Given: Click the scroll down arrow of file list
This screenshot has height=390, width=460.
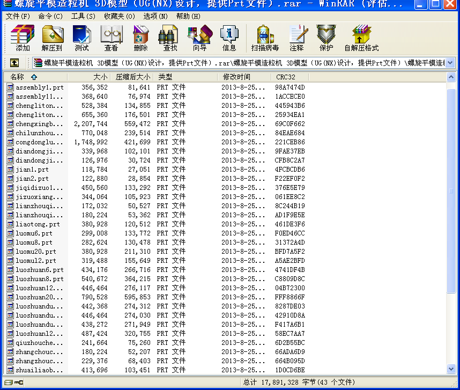Looking at the screenshot, I should tap(451, 369).
